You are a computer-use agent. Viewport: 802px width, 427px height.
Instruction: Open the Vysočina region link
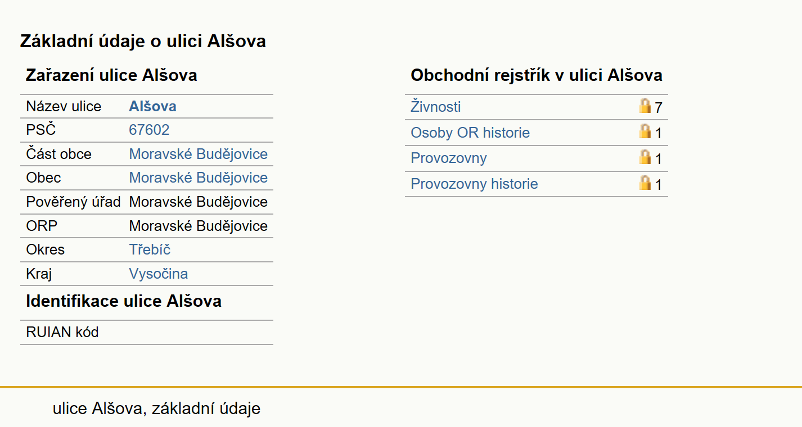pos(159,274)
